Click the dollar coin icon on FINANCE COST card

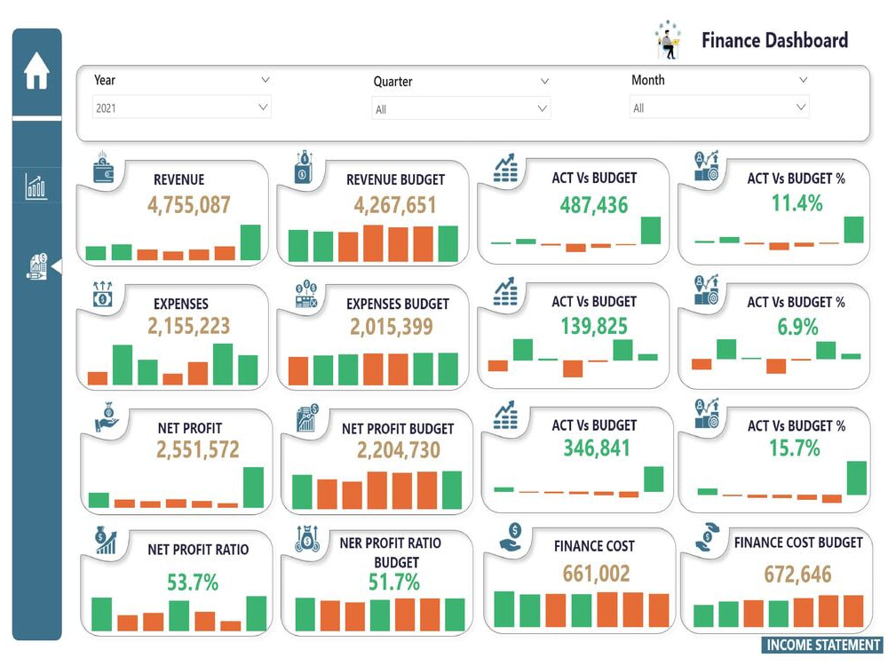(509, 537)
